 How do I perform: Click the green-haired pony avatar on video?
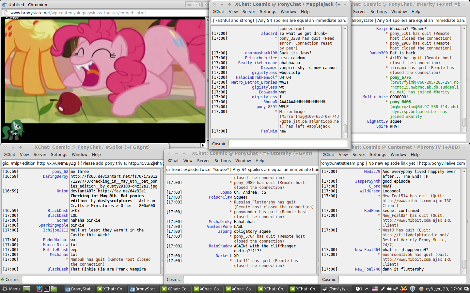click(x=13, y=130)
